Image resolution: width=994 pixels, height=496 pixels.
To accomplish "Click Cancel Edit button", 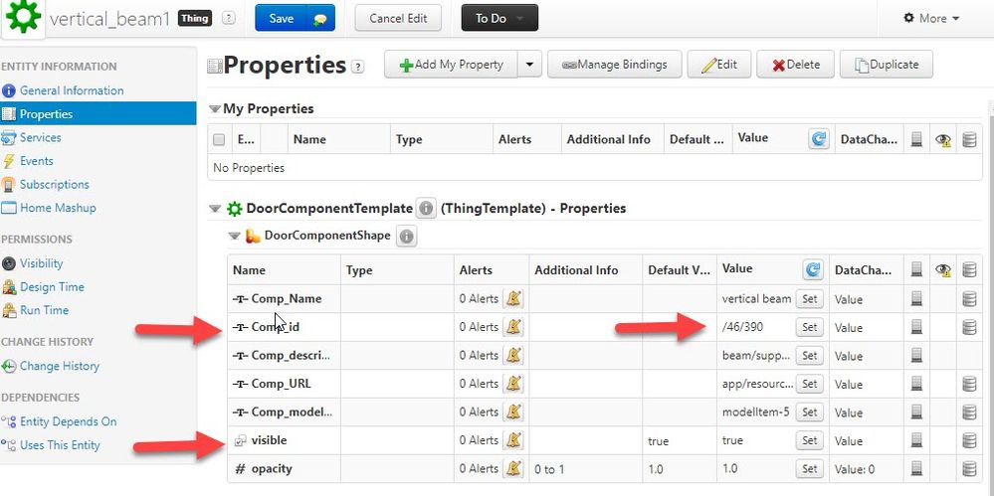I will 398,18.
